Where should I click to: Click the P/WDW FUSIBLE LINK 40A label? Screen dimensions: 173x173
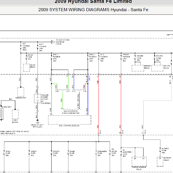(126, 58)
